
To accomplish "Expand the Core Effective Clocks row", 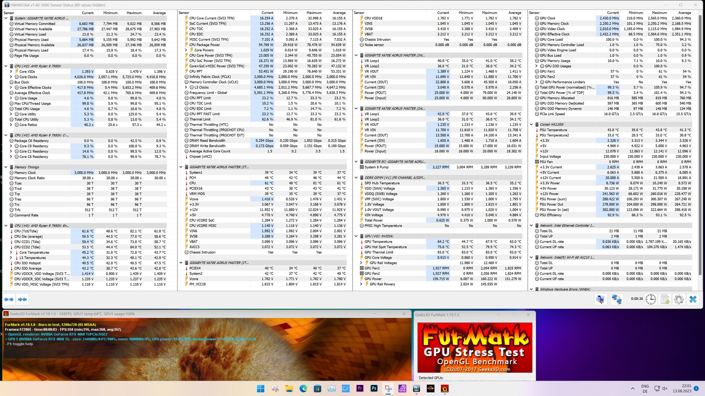I will (11, 88).
